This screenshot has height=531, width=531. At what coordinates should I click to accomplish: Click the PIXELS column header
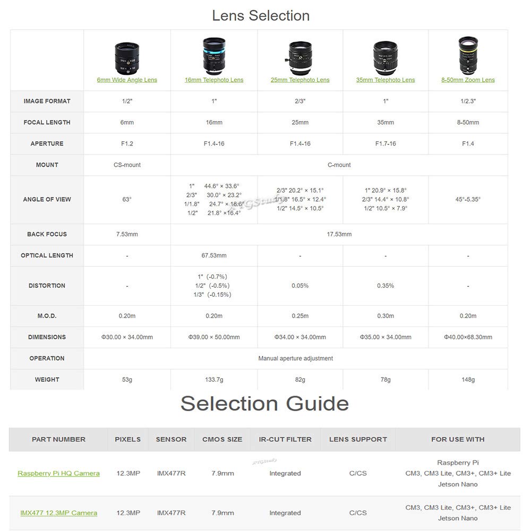[128, 439]
